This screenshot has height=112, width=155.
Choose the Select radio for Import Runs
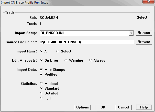click(58, 51)
